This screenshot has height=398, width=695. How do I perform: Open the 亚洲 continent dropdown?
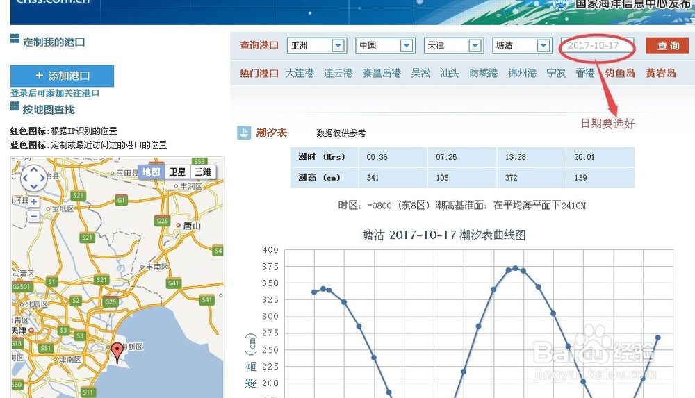(x=338, y=46)
